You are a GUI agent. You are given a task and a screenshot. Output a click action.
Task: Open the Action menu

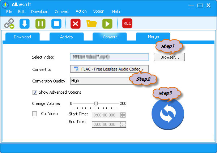81,11
